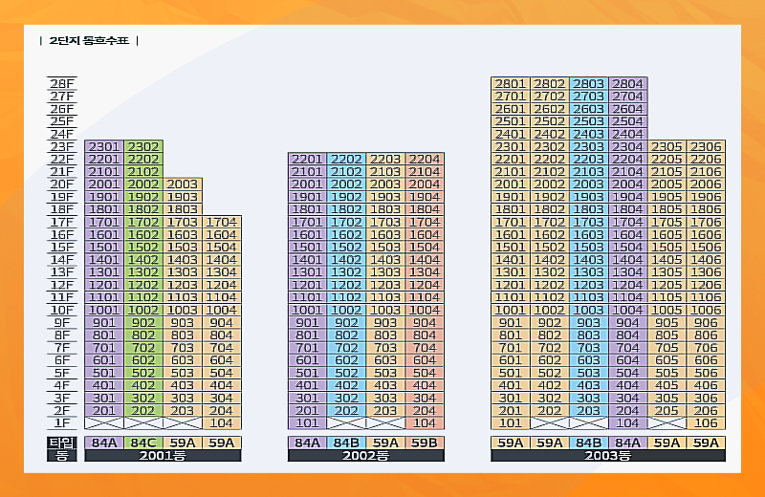765x497 pixels.
Task: Select the 10F floor label
Action: (x=62, y=310)
